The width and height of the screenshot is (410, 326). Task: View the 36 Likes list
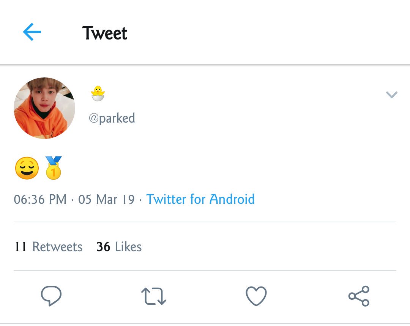(119, 247)
